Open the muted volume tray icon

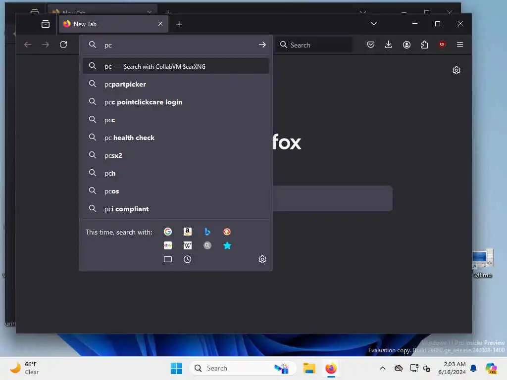pyautogui.click(x=427, y=368)
